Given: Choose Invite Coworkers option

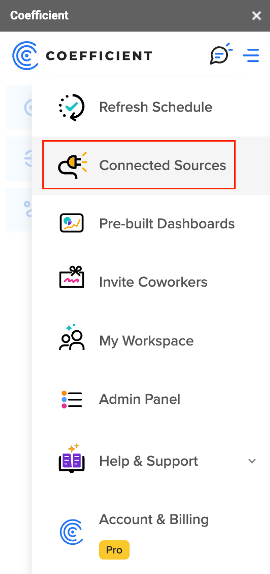Looking at the screenshot, I should pyautogui.click(x=153, y=282).
